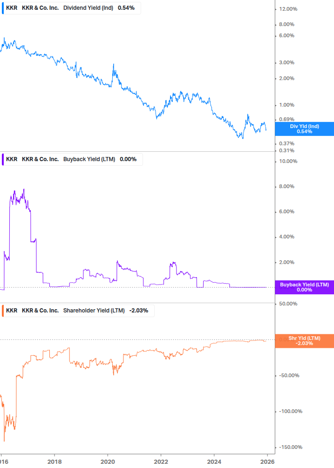Click the 3.00% tick on the dividend axis
Viewport: 334px width, 468px height.
pyautogui.click(x=286, y=63)
